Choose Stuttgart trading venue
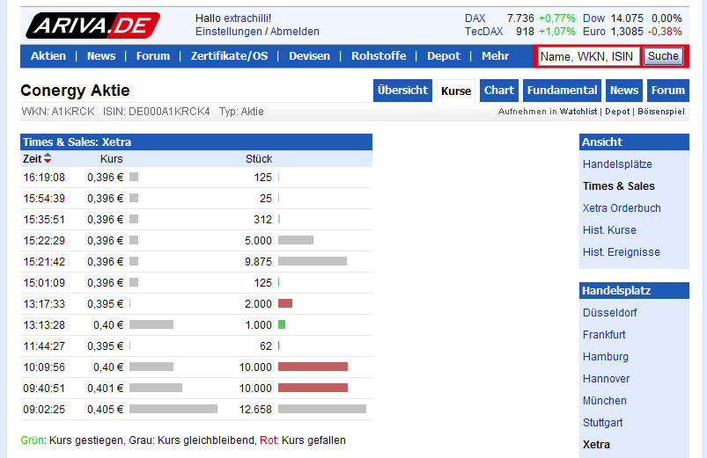The image size is (707, 458). [603, 423]
